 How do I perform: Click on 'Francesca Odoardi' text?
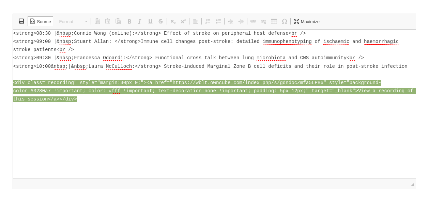(98, 58)
